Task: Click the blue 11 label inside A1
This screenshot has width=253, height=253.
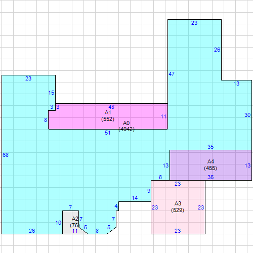Action: (x=163, y=116)
